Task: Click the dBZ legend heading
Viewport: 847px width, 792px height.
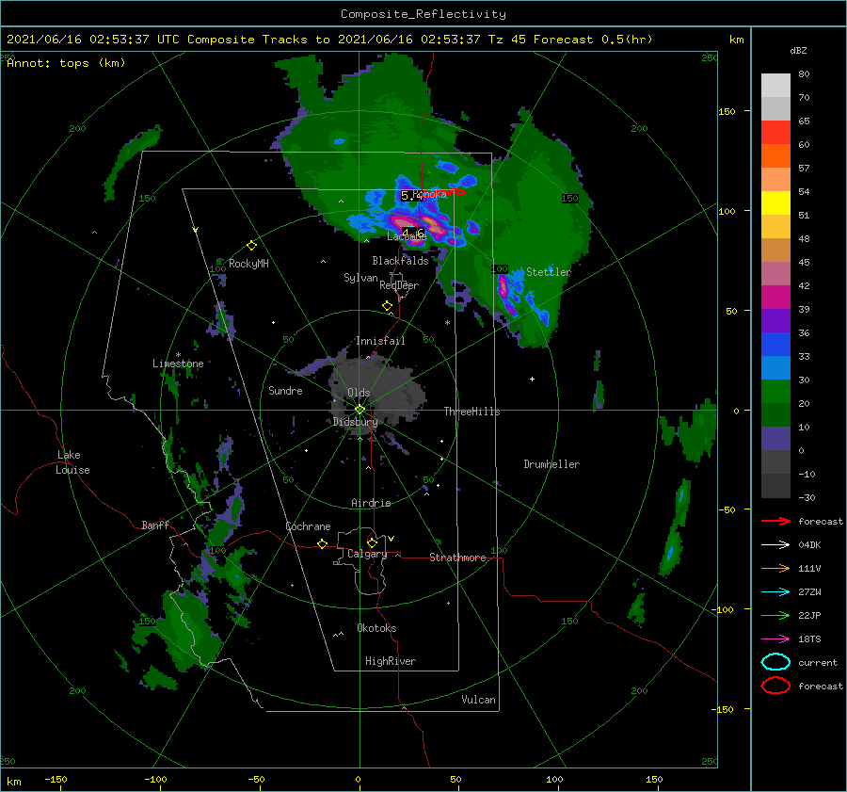Action: click(x=798, y=51)
